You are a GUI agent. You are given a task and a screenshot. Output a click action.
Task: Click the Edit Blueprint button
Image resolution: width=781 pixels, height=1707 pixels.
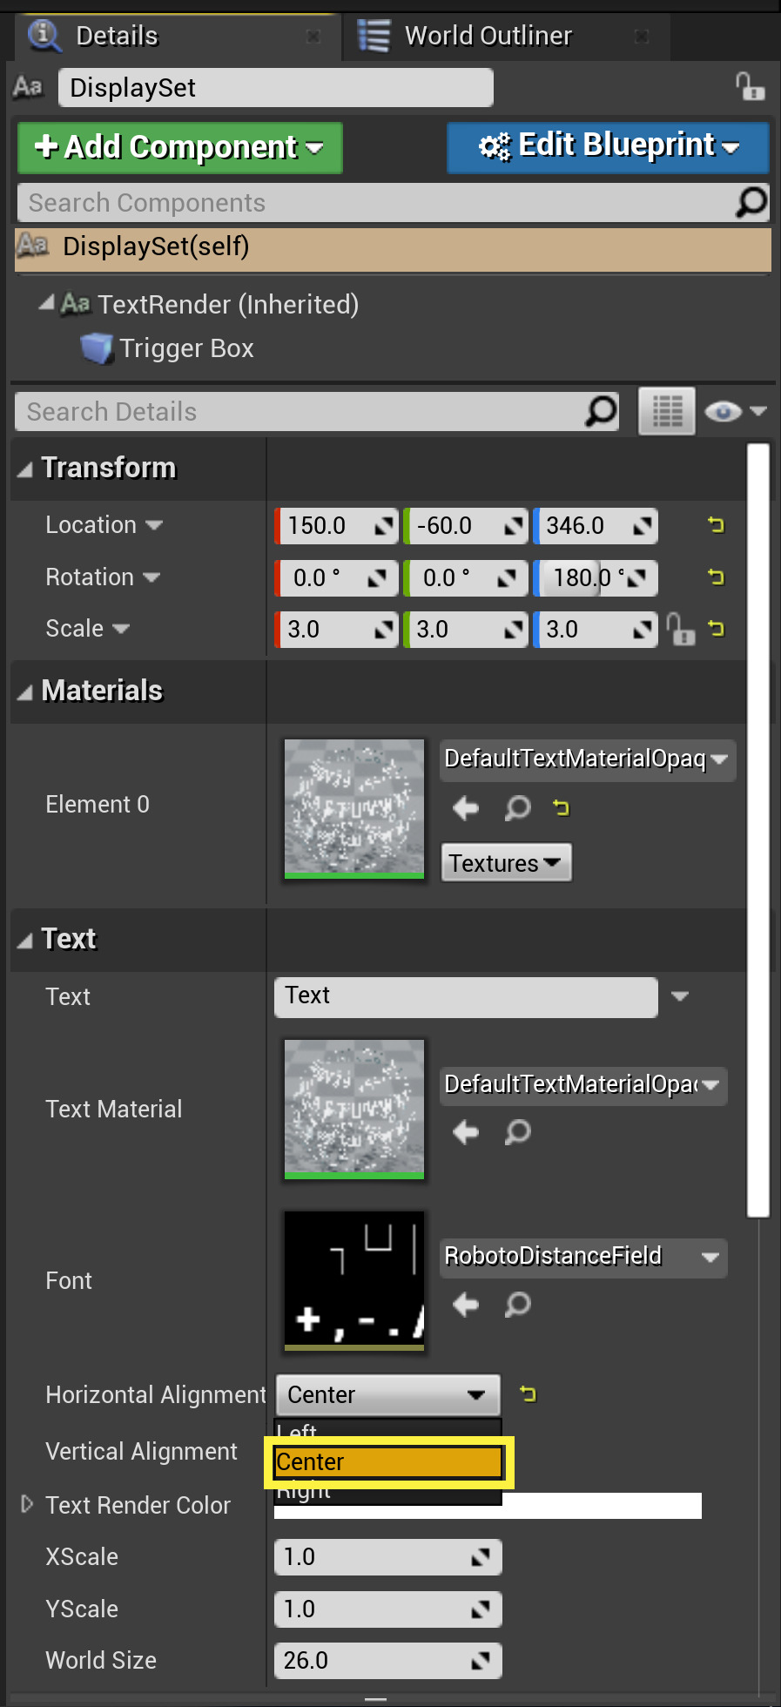pyautogui.click(x=608, y=147)
